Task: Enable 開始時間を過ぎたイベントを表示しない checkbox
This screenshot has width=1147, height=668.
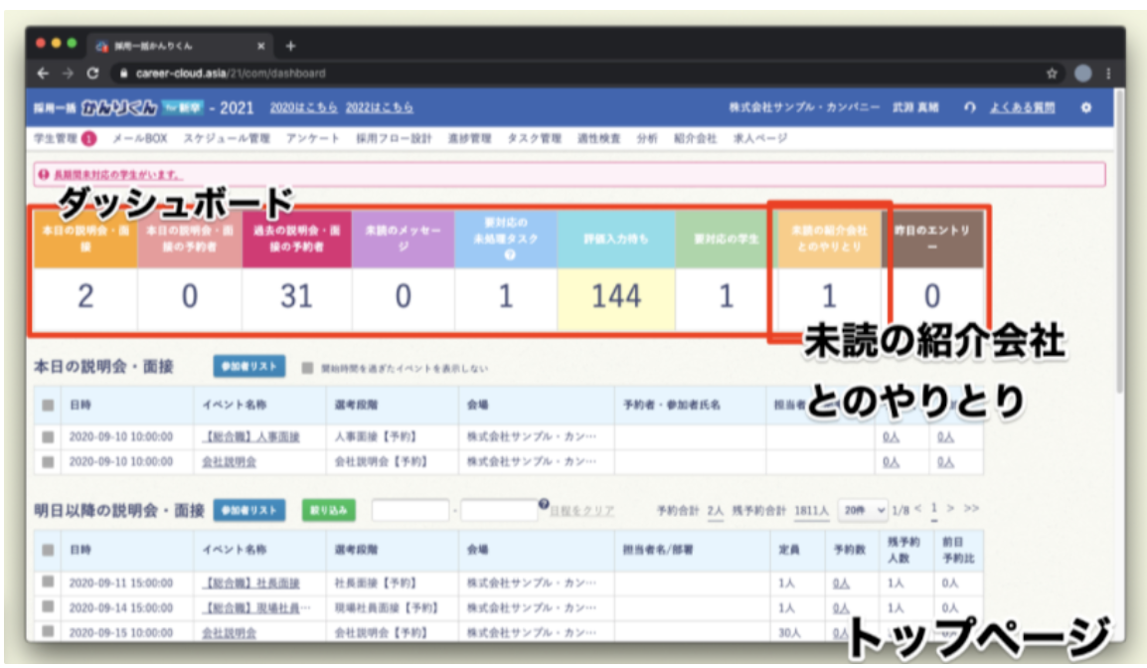Action: [308, 368]
